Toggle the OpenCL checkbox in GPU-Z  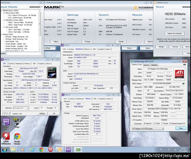point(144,123)
